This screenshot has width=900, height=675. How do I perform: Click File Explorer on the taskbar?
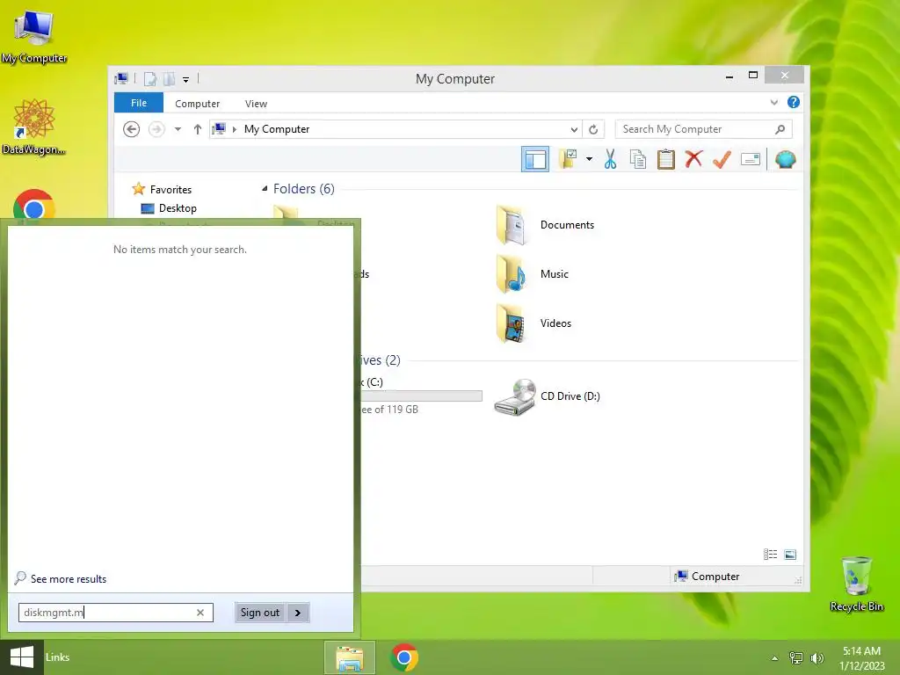pyautogui.click(x=350, y=657)
